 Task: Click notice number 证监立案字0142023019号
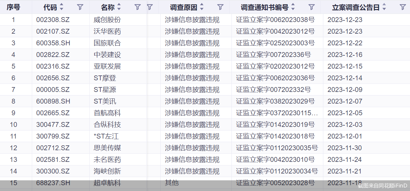tap(275, 125)
